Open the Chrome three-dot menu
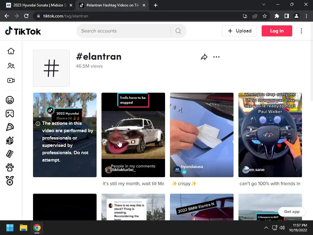This screenshot has height=235, width=313. (306, 16)
